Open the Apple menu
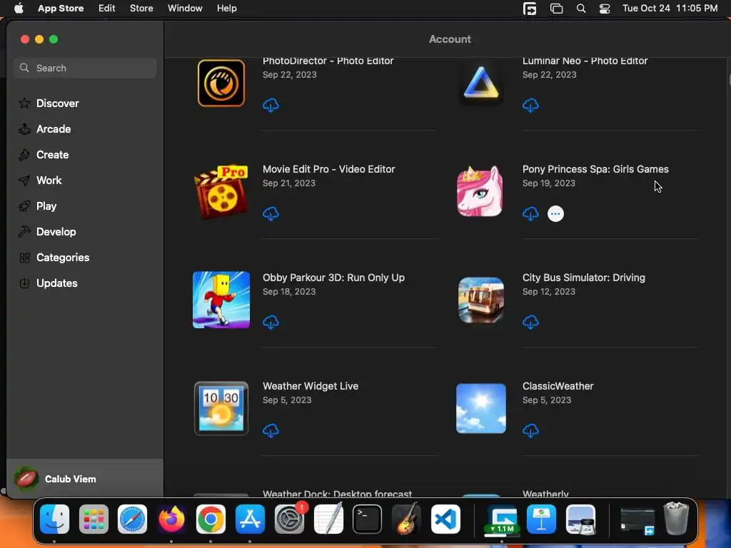 coord(19,9)
